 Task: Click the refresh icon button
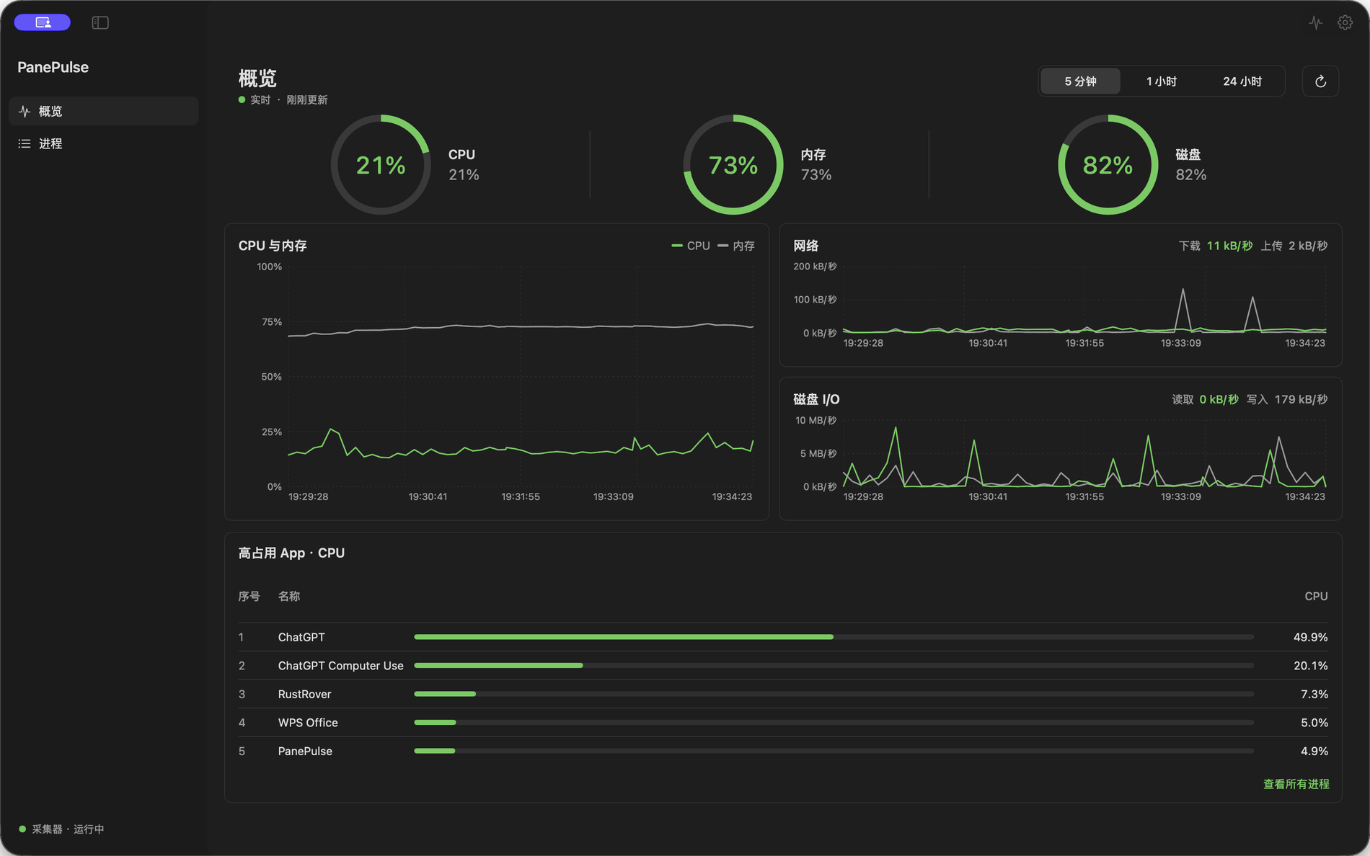[x=1320, y=81]
